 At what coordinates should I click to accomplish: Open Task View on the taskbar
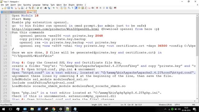[x=11, y=109]
